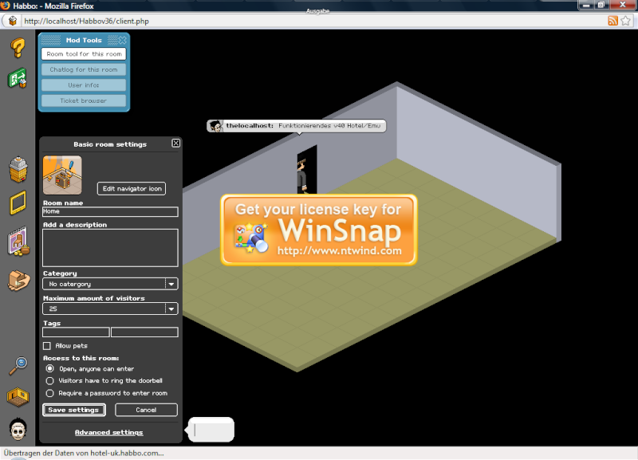
Task: Focus the Room name field containing Home
Action: (110, 211)
